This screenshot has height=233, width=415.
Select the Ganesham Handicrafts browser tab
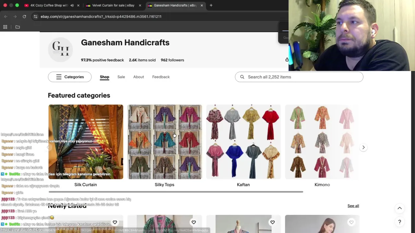(175, 5)
